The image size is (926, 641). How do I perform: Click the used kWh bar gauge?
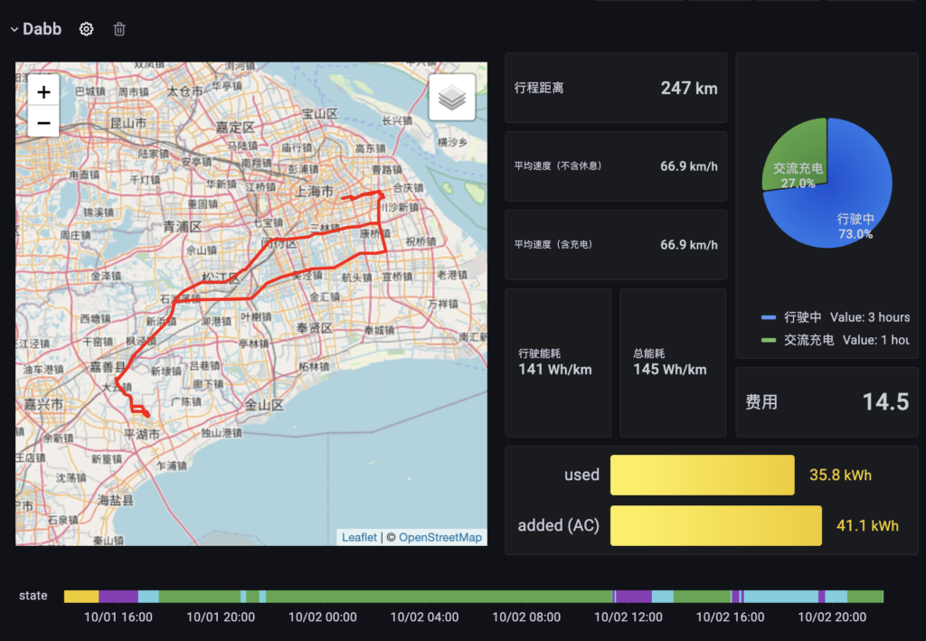point(703,475)
